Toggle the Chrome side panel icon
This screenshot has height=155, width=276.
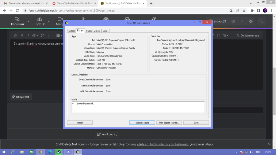click(259, 10)
